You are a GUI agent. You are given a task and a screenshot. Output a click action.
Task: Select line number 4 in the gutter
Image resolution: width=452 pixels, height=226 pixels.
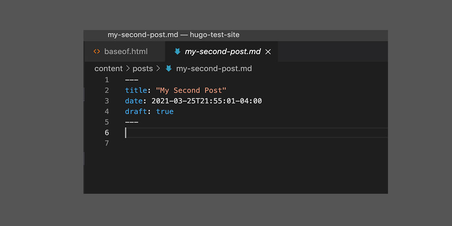tap(106, 112)
